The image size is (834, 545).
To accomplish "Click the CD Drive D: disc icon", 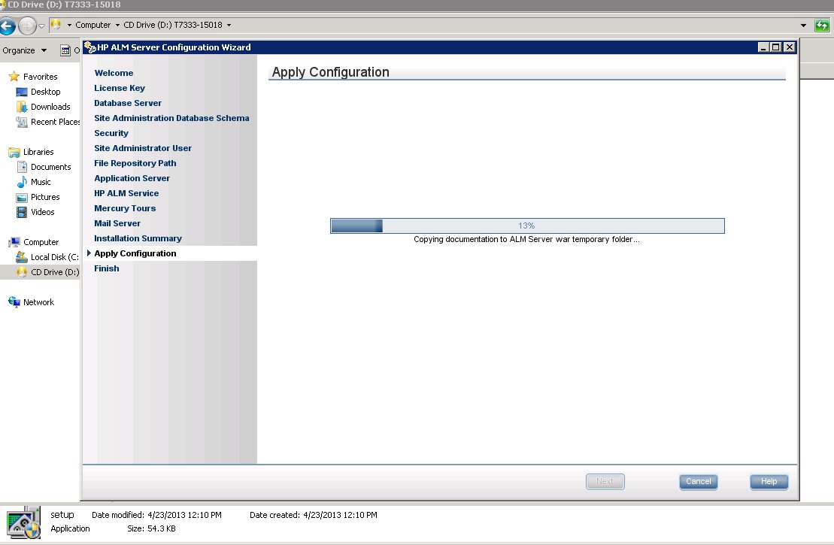I will coord(22,272).
